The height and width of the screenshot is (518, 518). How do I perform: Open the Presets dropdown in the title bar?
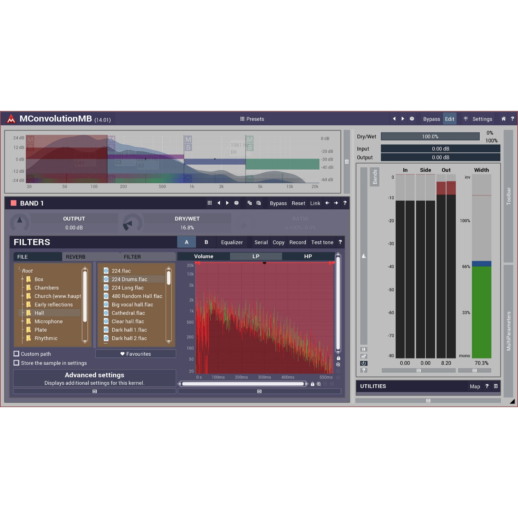(252, 119)
